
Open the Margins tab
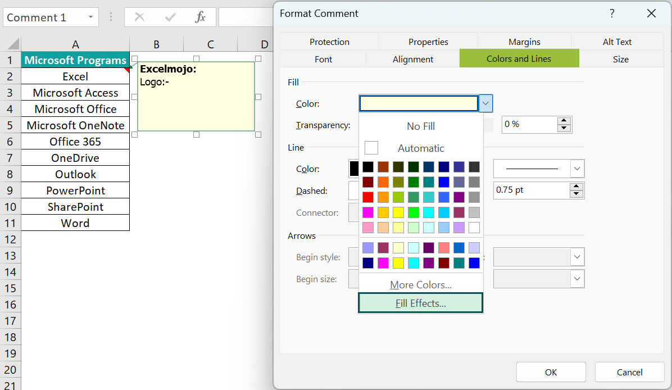coord(524,42)
